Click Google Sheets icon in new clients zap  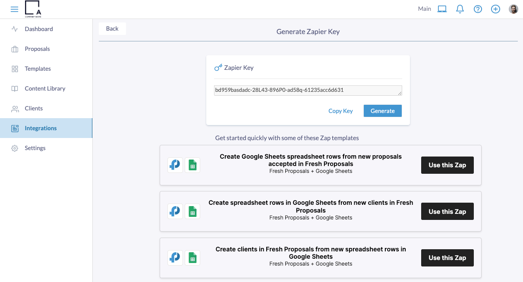pos(192,211)
